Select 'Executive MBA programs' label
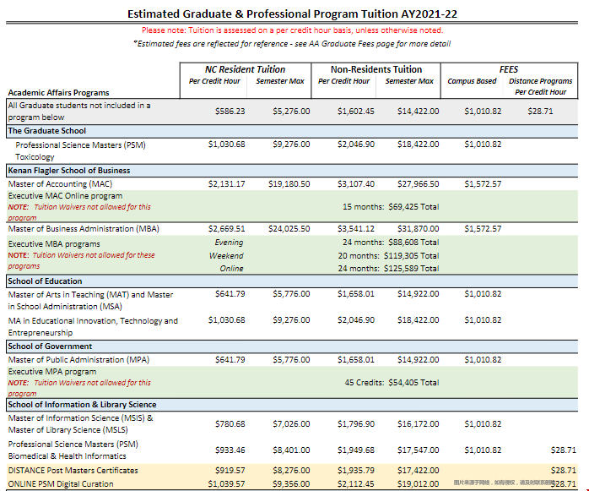 (x=54, y=244)
